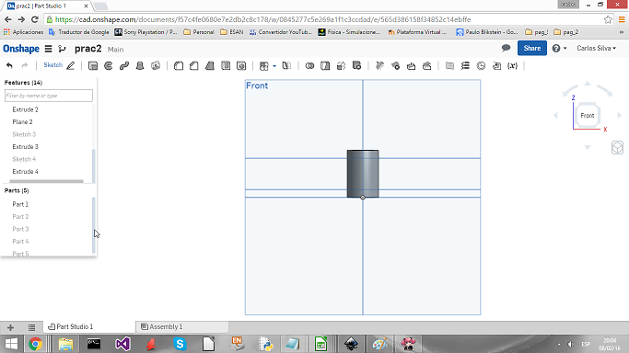This screenshot has height=353, width=629.
Task: Select the Fillet tool icon
Action: coord(179,65)
